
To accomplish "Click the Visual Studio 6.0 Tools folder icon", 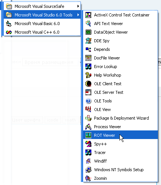I will [x=9, y=15].
